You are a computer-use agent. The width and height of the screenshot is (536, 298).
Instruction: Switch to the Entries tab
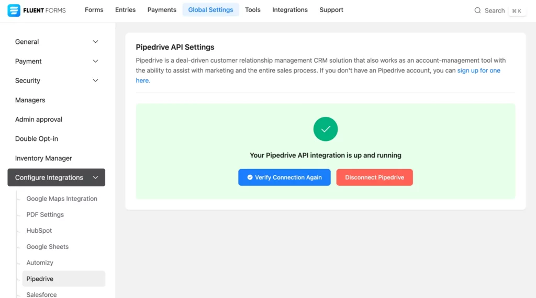125,10
